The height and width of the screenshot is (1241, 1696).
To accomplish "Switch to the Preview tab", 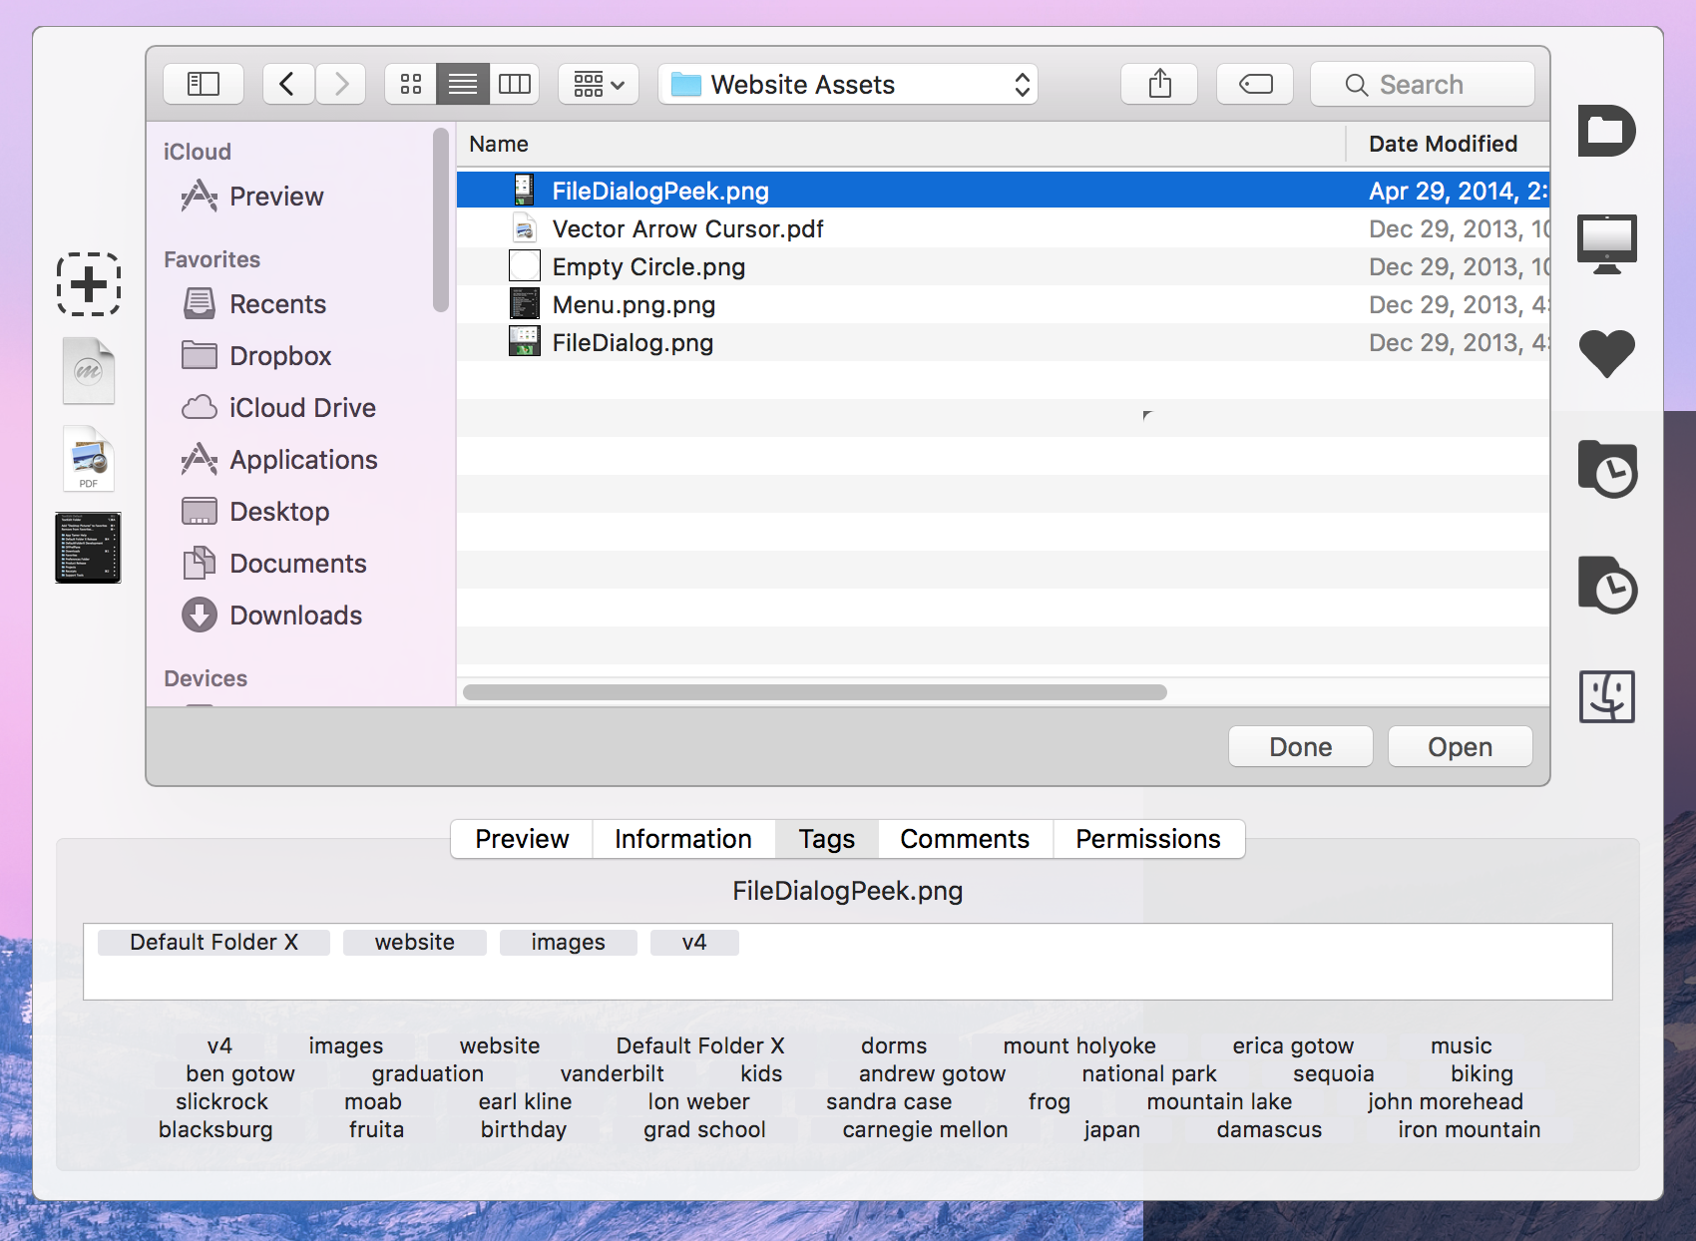I will [522, 839].
